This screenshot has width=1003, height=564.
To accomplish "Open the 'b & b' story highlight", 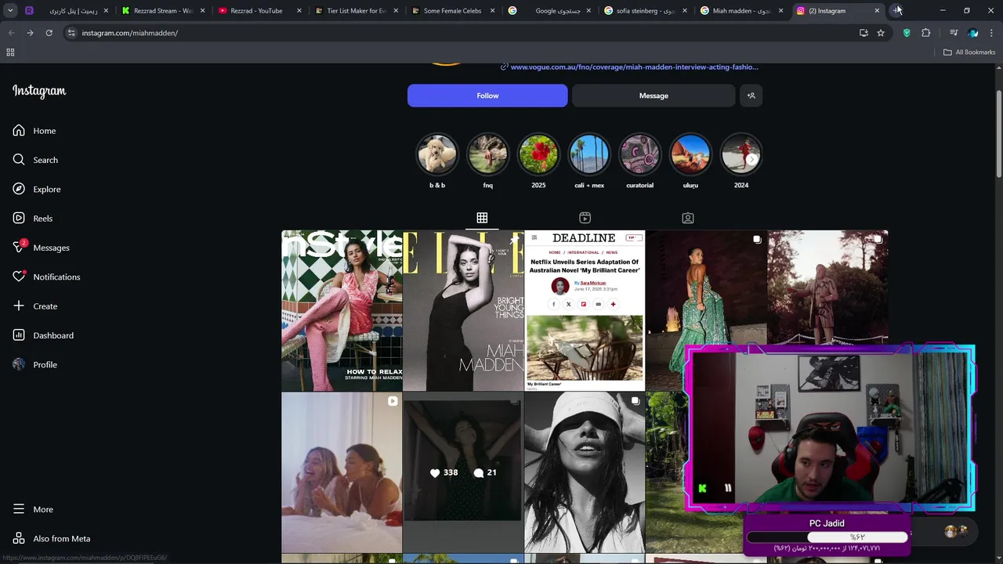I will (437, 154).
